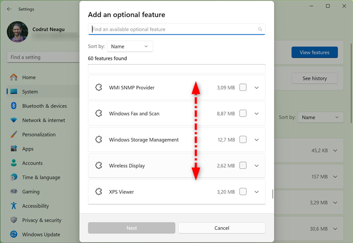Open Time & language settings
This screenshot has width=353, height=243.
point(43,177)
